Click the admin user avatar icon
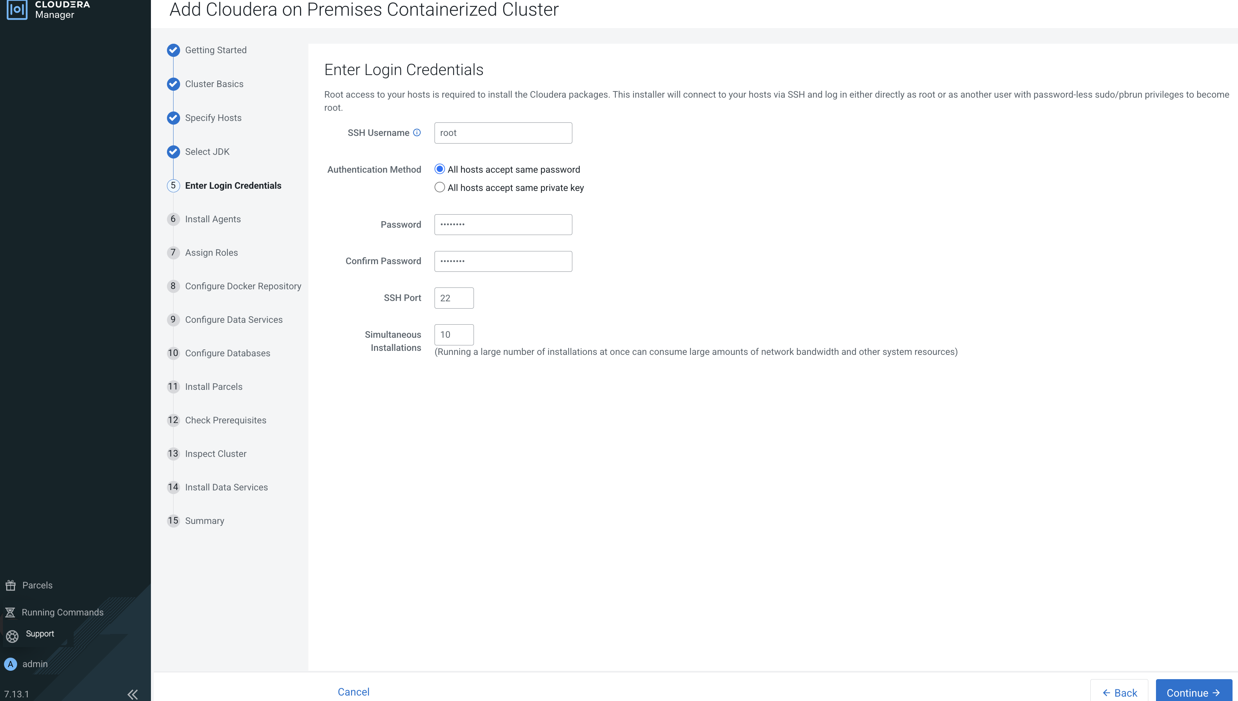Viewport: 1238px width, 701px height. coord(11,664)
